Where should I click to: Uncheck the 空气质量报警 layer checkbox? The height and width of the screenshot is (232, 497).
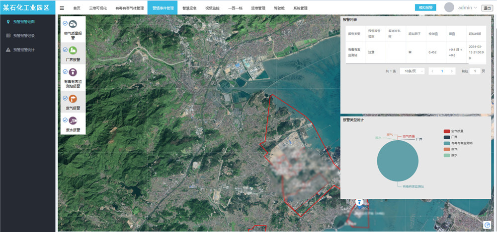[x=66, y=23]
